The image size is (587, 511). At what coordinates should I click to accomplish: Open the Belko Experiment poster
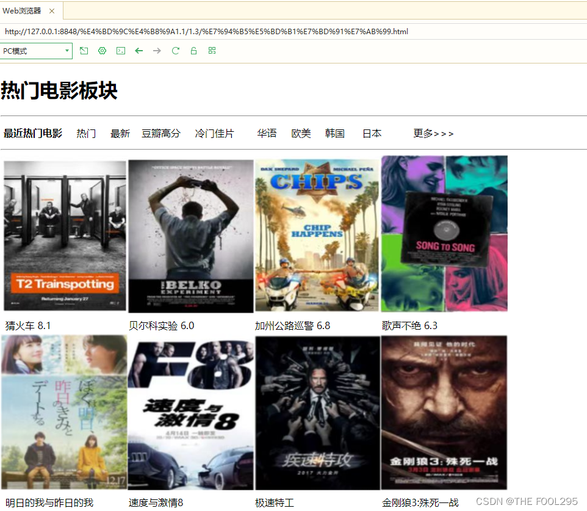tap(191, 236)
